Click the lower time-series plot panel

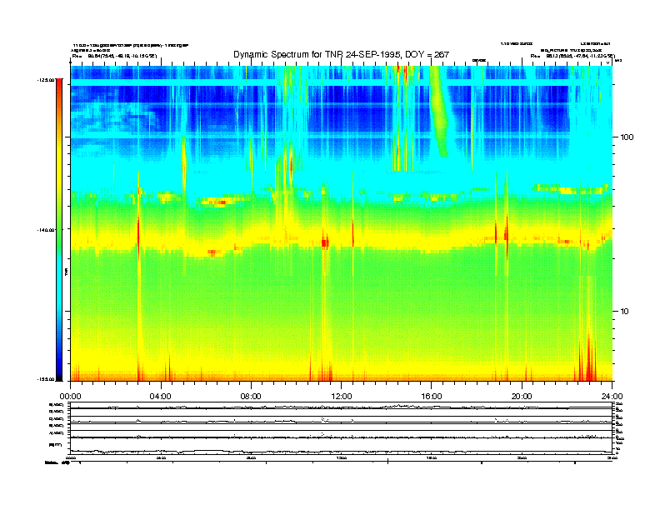click(342, 428)
